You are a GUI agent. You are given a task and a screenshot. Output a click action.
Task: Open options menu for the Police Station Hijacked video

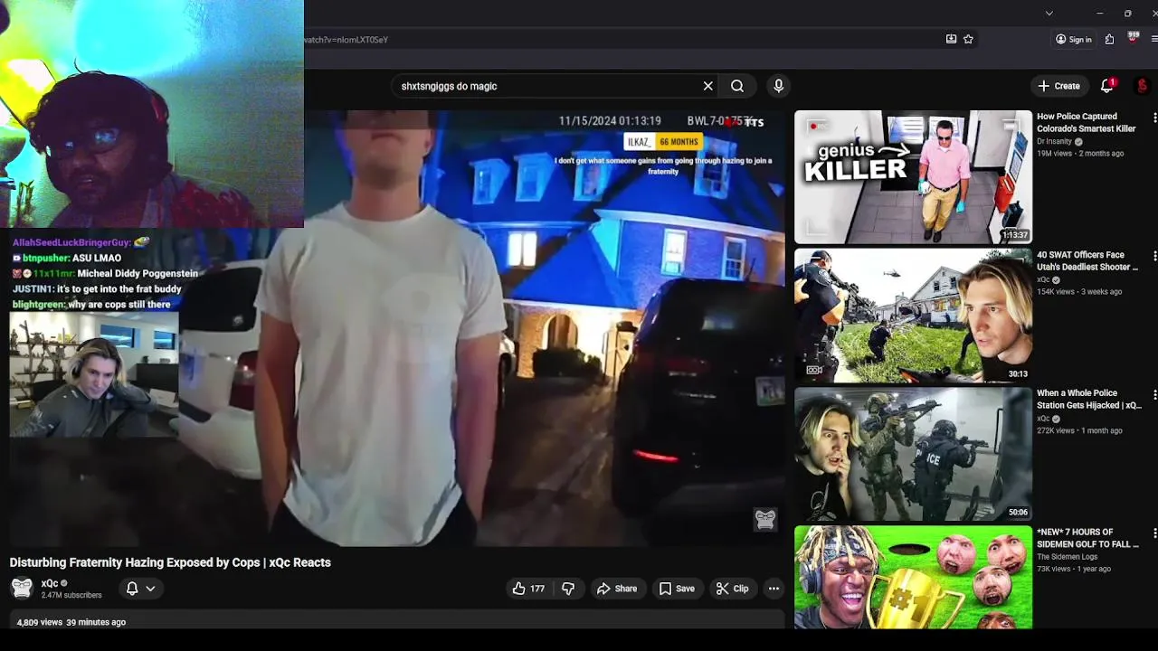[x=1154, y=395]
